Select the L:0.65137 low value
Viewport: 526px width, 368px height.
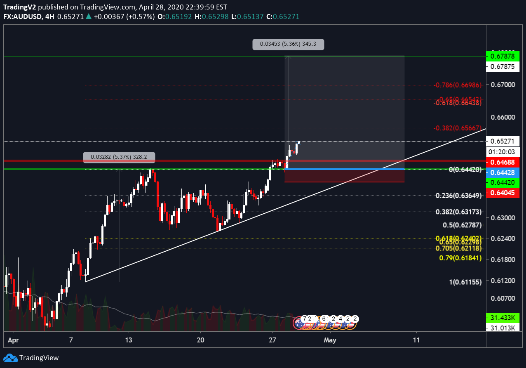point(247,17)
